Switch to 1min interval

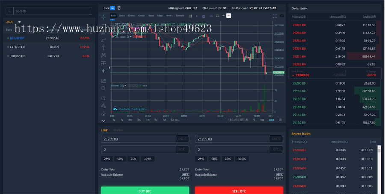click(x=113, y=16)
